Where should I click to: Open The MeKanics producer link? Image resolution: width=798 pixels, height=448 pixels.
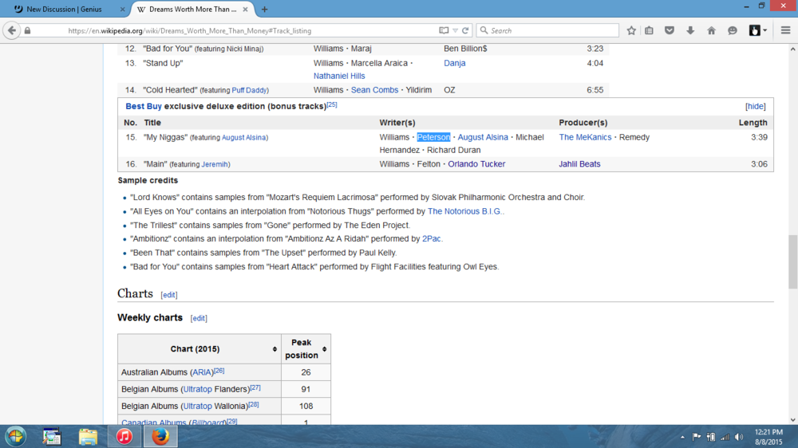tap(585, 137)
